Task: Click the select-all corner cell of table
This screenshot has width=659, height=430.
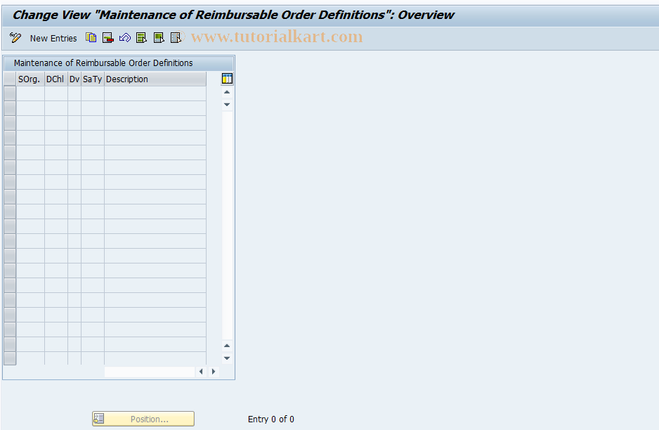Action: coord(10,79)
